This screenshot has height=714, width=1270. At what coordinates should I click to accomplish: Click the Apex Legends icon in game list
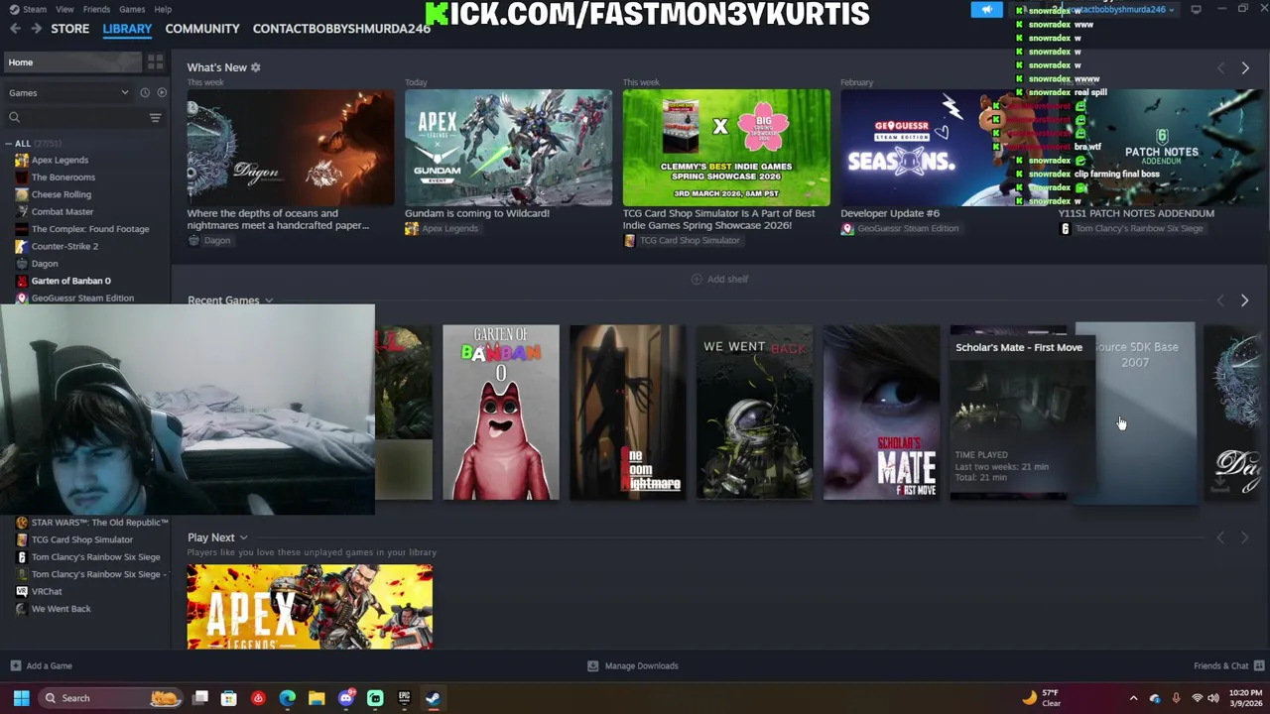point(22,160)
